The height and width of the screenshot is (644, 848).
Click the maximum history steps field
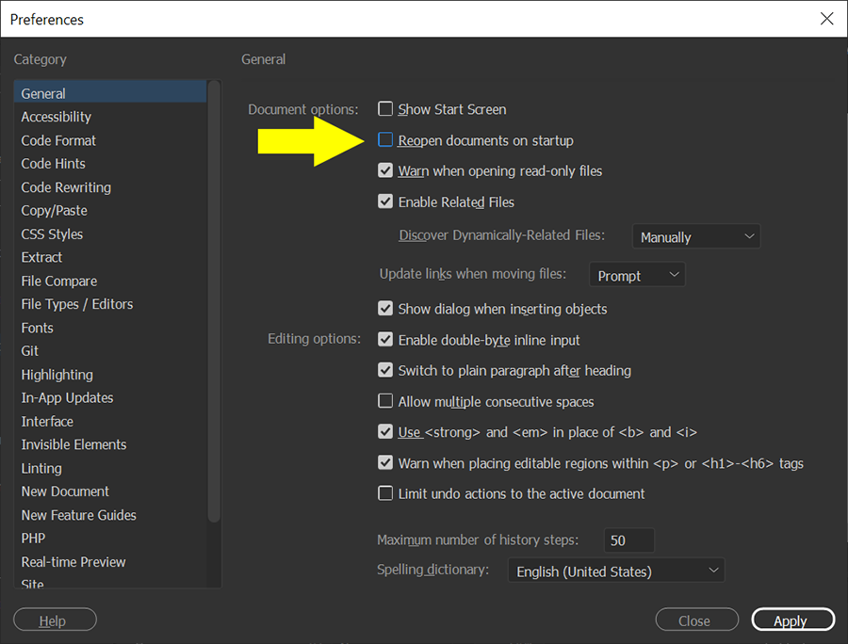[628, 540]
